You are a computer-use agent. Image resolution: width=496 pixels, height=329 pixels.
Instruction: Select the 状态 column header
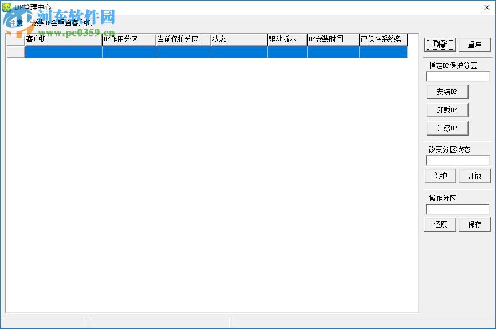pos(239,40)
